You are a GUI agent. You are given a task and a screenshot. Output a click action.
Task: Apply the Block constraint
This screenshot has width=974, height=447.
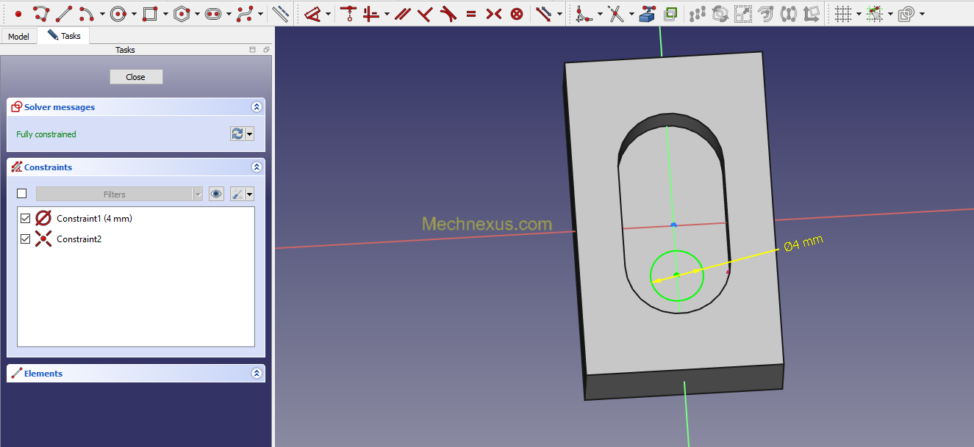click(x=517, y=13)
